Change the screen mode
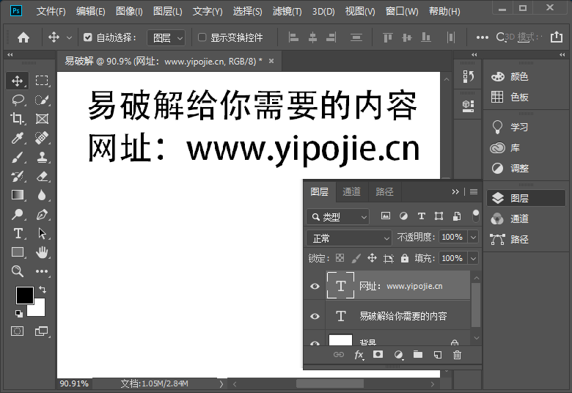 pos(42,331)
